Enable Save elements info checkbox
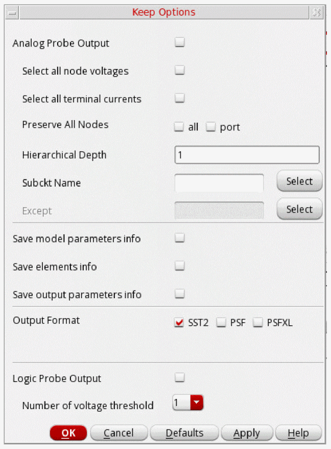 pos(180,266)
